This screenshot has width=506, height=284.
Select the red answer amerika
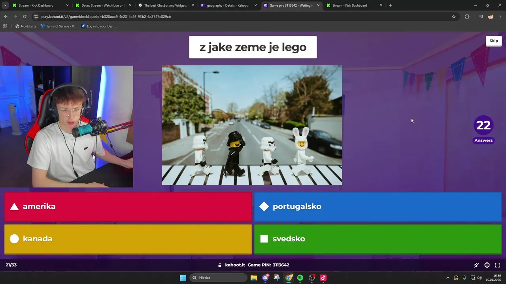pyautogui.click(x=128, y=206)
